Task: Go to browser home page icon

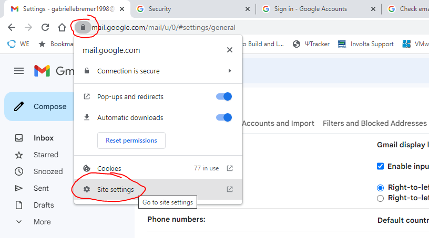Action: click(62, 27)
